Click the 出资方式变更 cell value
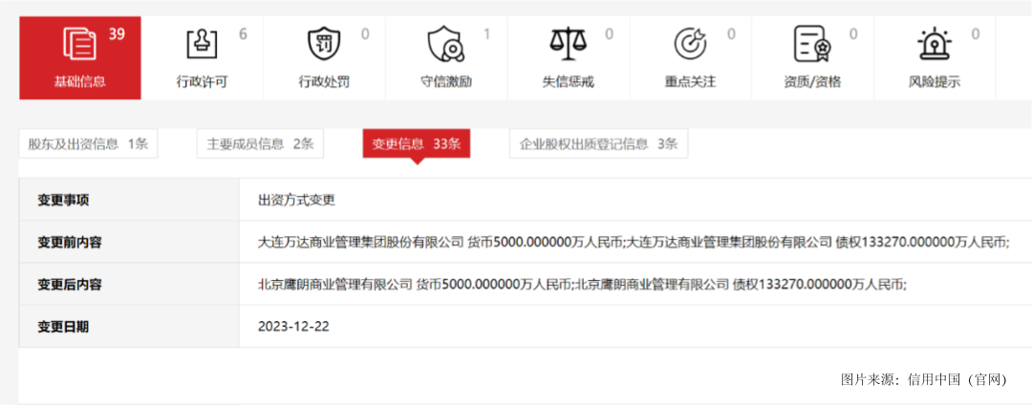This screenshot has height=405, width=1032. coord(297,201)
